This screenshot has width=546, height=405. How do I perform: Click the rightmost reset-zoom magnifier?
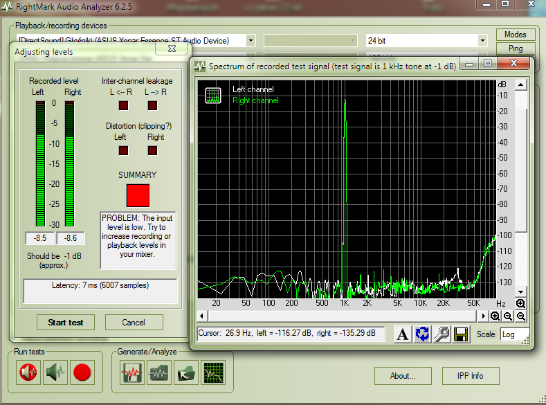coord(521,316)
